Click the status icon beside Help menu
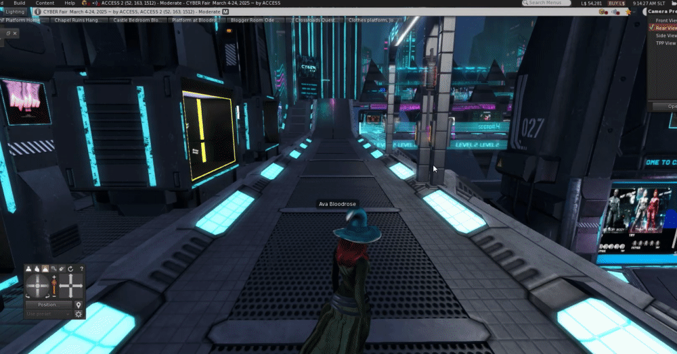This screenshot has height=354, width=677. pos(85,3)
